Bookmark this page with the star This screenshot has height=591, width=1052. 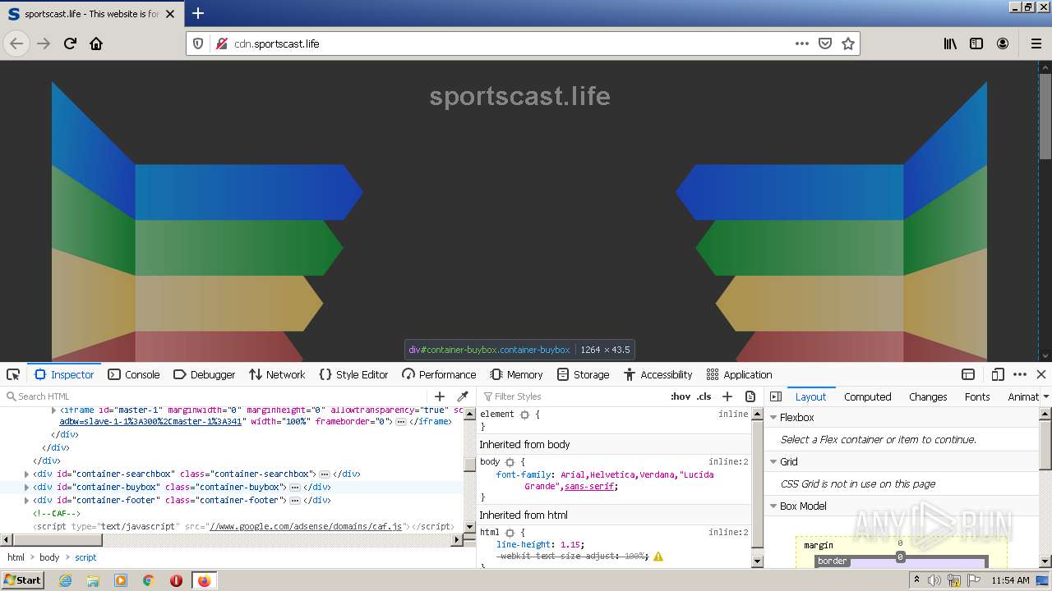[848, 44]
